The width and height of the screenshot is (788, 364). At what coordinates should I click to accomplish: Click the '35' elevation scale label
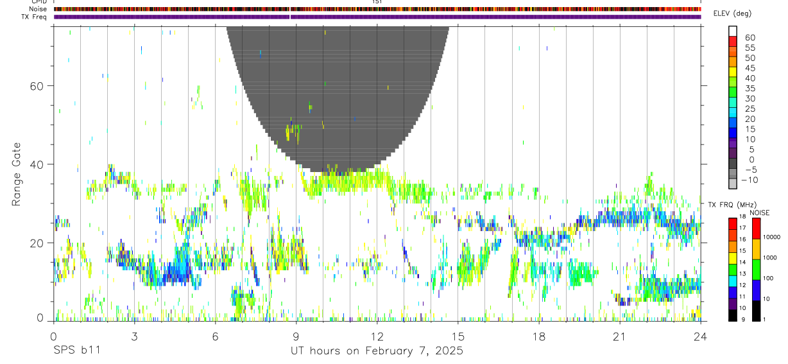coord(749,89)
